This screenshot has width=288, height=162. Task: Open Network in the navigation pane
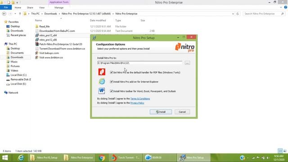13,93
